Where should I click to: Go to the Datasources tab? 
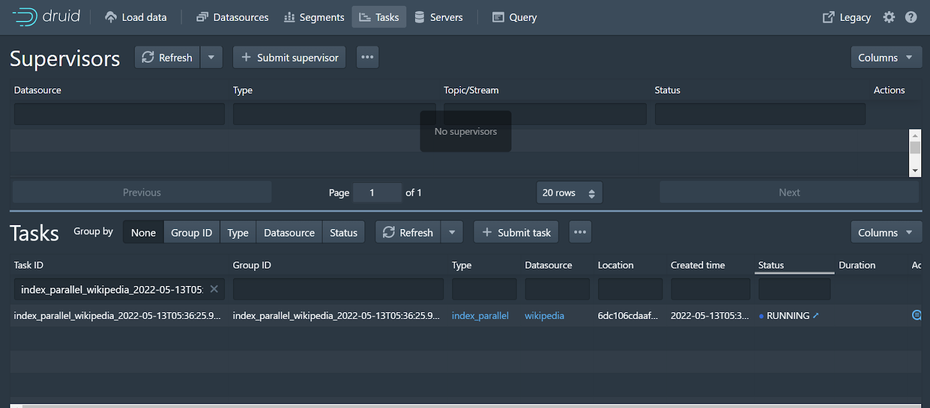(233, 17)
